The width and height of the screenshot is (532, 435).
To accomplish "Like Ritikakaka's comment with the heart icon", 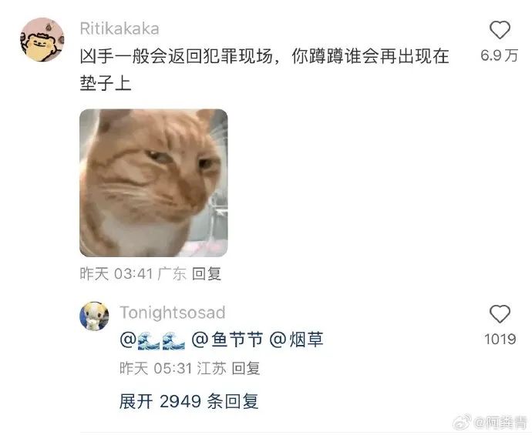I will [x=500, y=30].
